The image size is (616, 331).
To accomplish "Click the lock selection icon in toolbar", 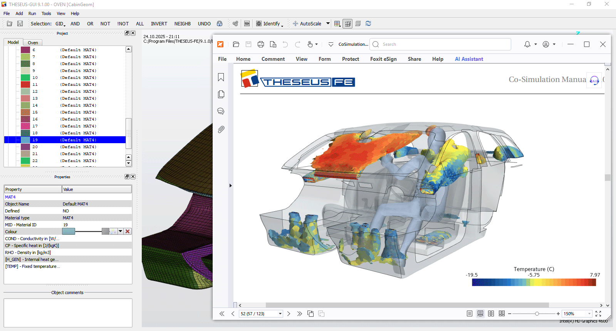I will click(220, 23).
